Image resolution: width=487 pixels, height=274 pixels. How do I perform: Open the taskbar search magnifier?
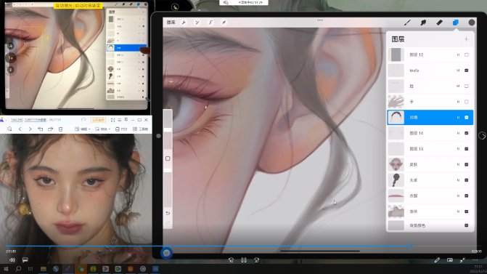18,269
